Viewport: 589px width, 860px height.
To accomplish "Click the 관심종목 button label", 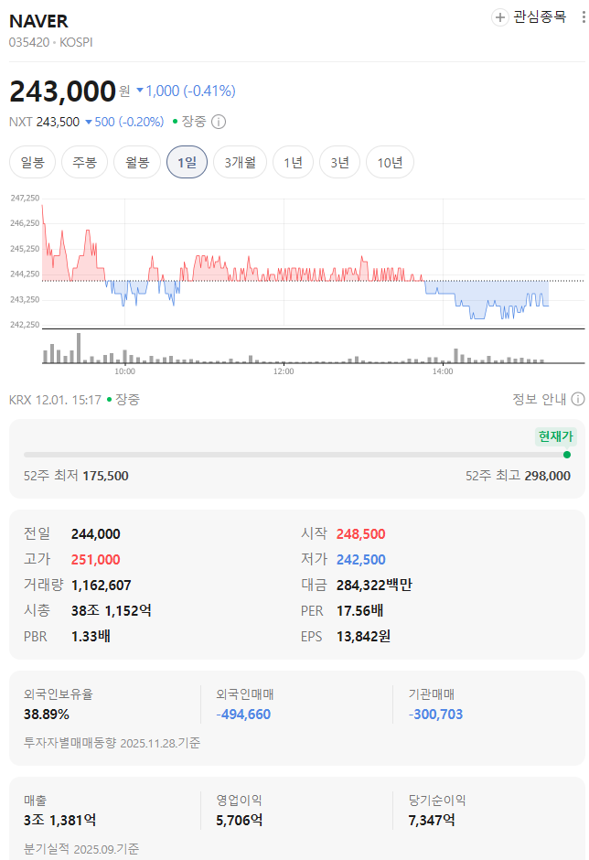I will pyautogui.click(x=540, y=17).
